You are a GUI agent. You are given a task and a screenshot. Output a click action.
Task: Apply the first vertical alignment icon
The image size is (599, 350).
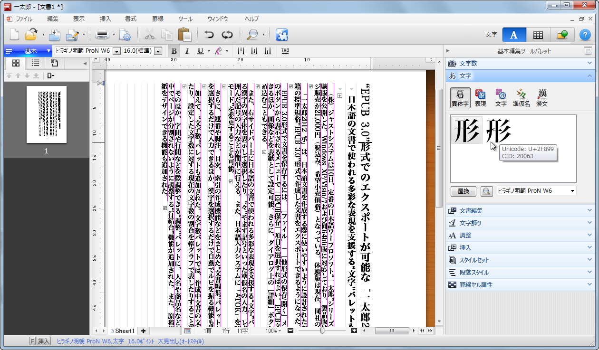(x=241, y=51)
